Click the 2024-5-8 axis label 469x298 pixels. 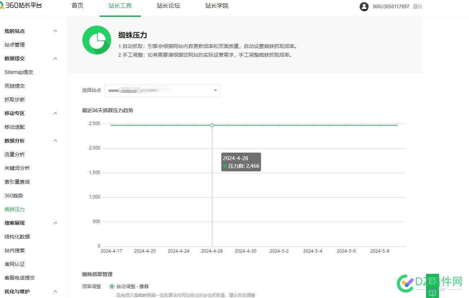point(380,251)
